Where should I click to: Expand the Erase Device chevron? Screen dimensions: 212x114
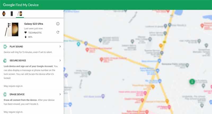(x=60, y=94)
